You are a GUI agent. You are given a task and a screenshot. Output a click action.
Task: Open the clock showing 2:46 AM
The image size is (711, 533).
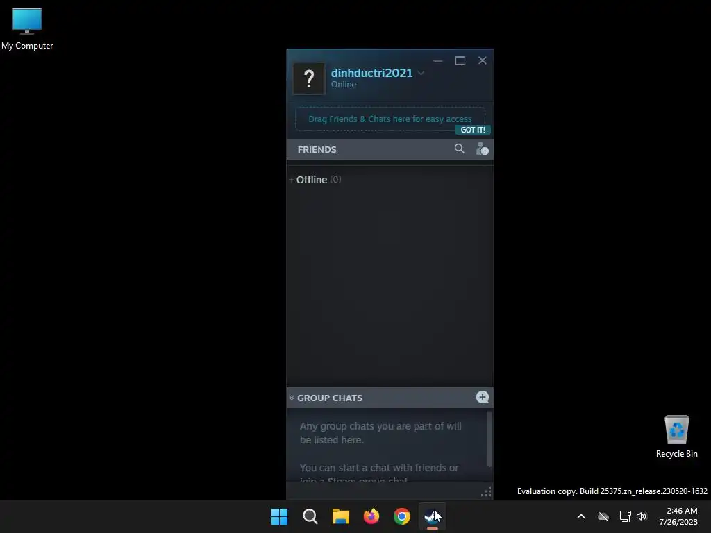pyautogui.click(x=678, y=516)
